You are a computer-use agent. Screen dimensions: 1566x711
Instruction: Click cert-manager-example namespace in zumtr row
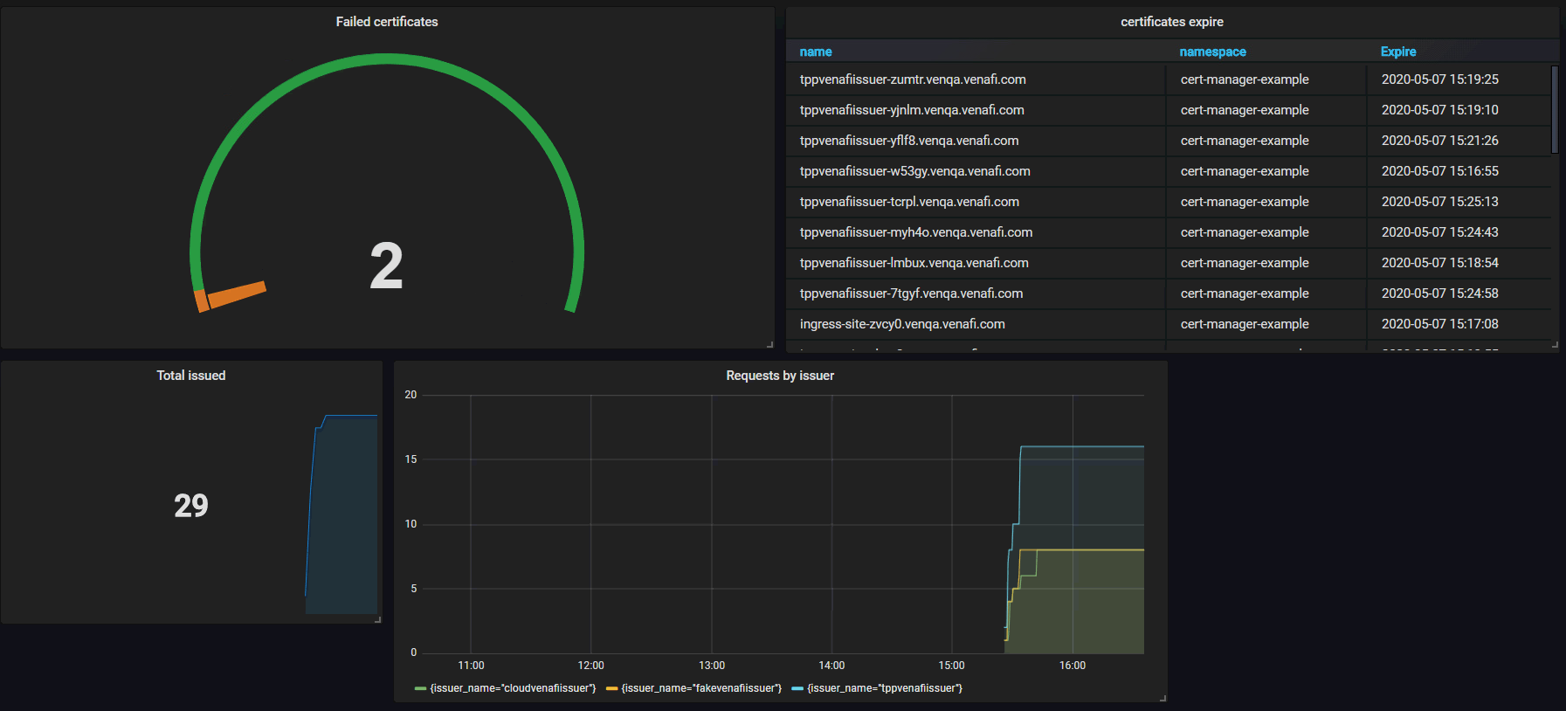(1245, 79)
